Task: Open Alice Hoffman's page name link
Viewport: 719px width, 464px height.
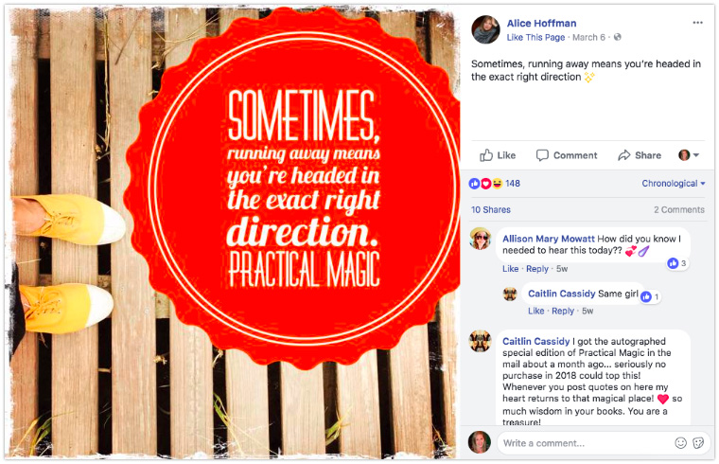Action: point(541,23)
